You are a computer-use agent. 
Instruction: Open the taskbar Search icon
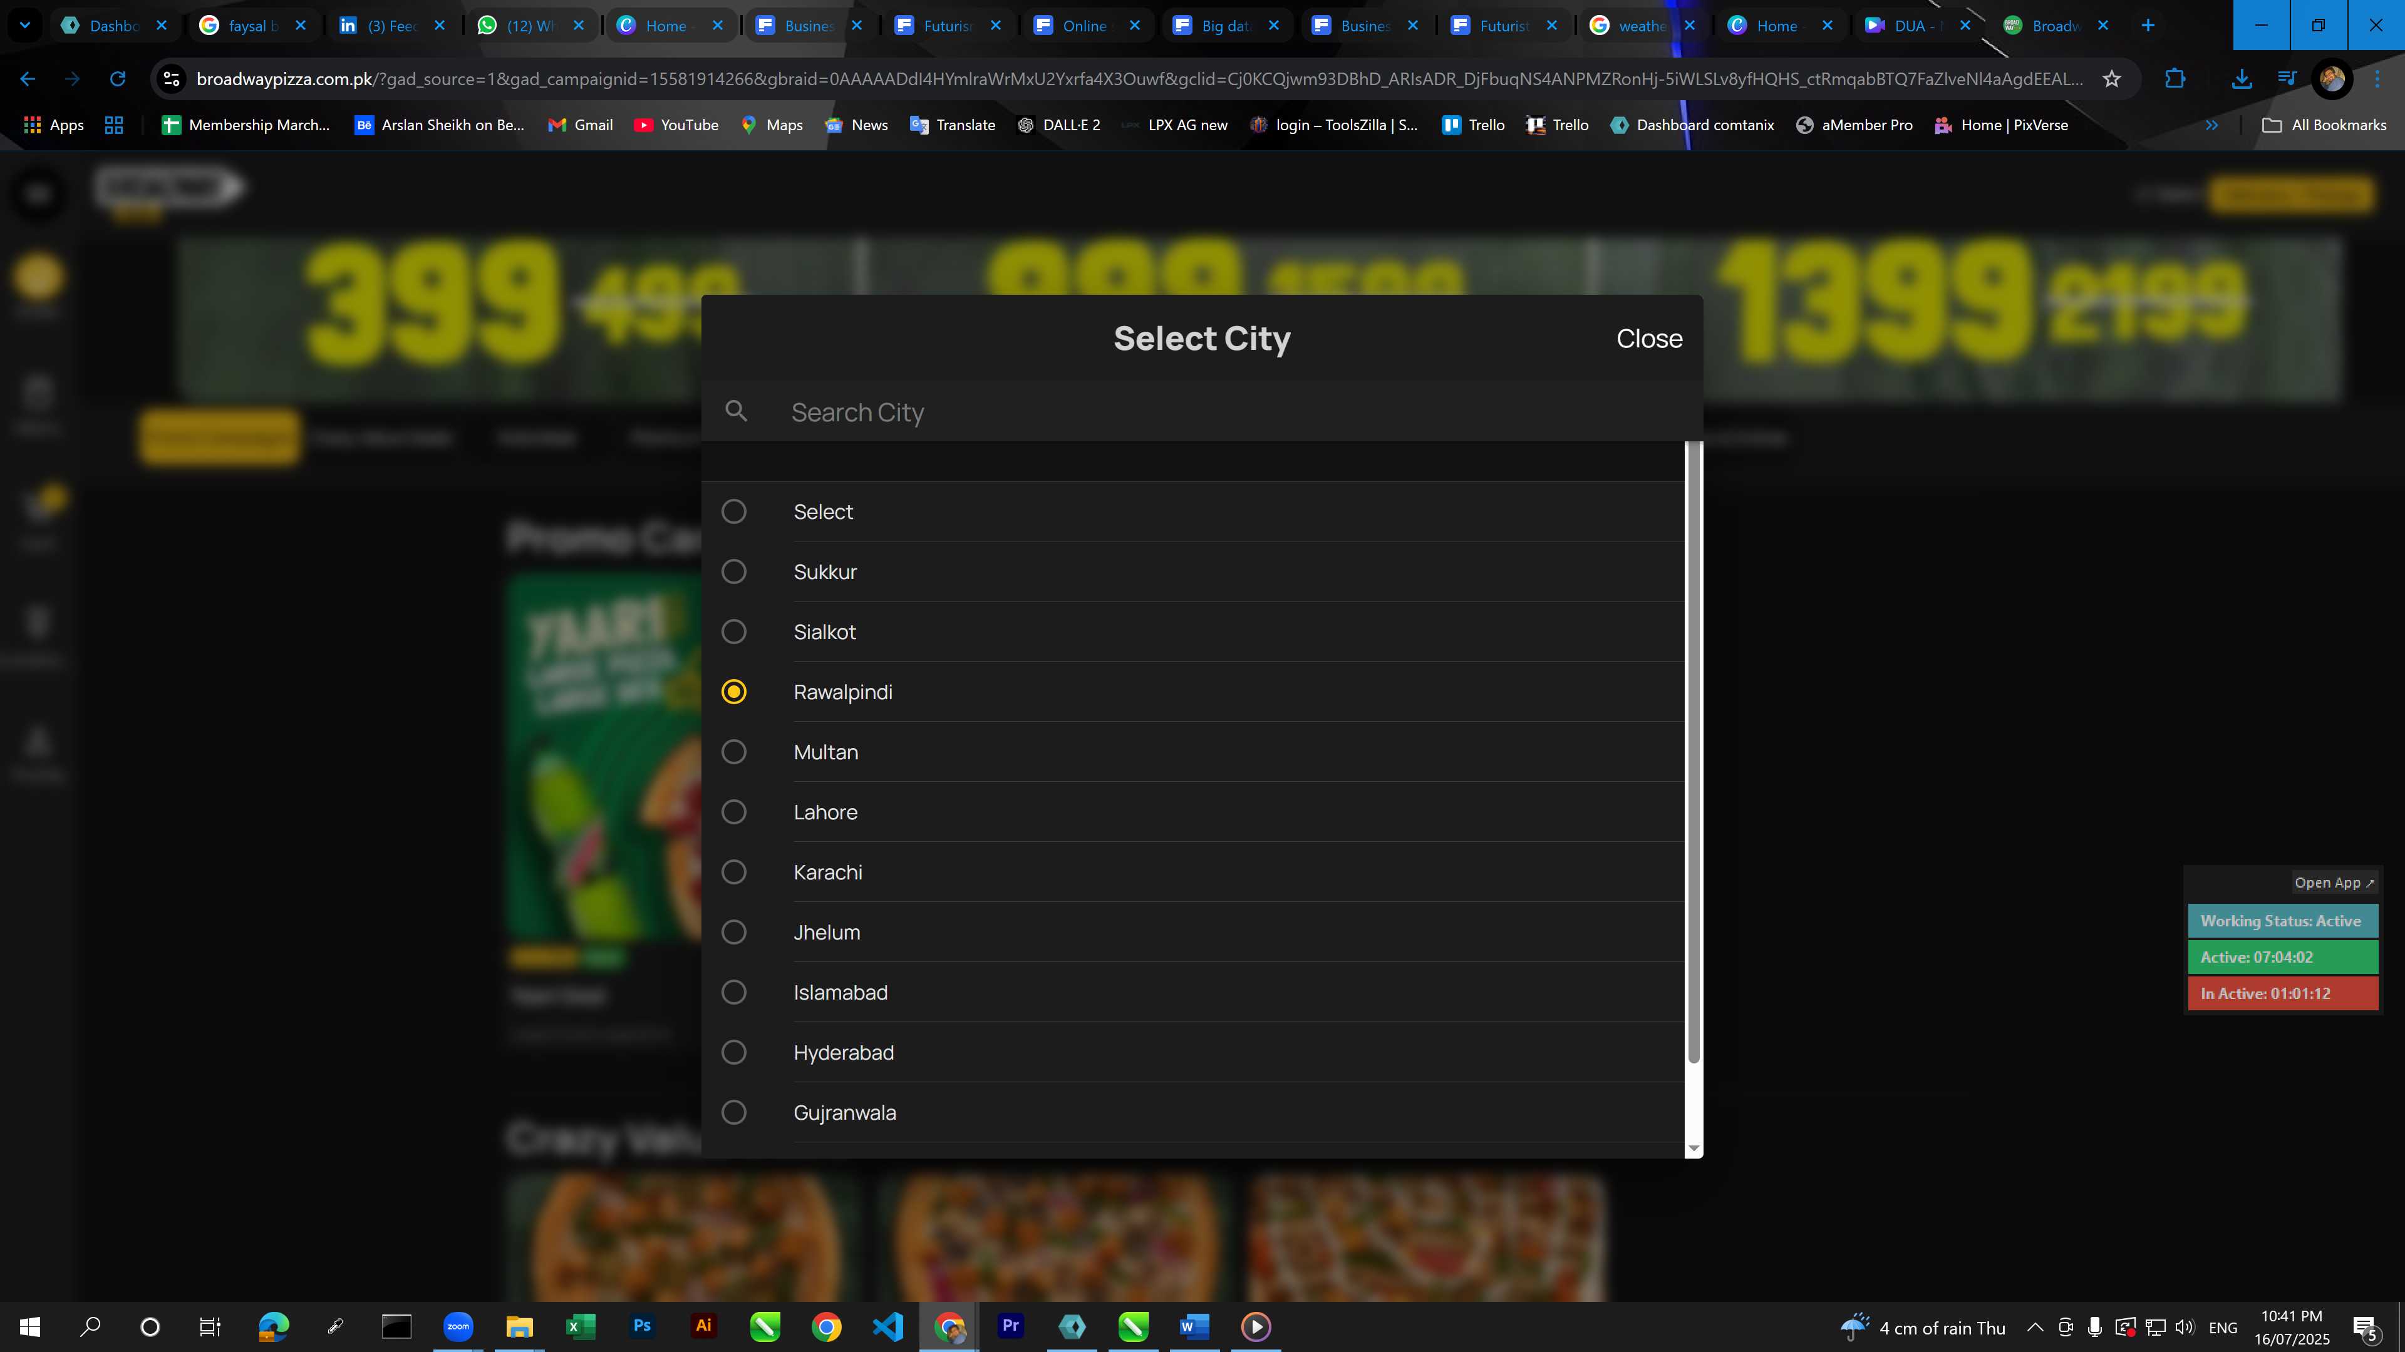(91, 1326)
